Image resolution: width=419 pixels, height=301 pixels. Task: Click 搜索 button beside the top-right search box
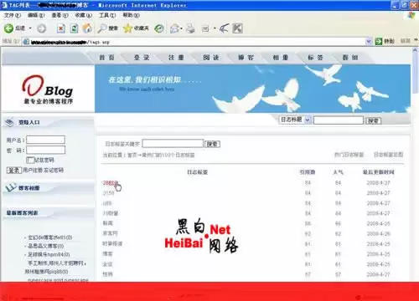pyautogui.click(x=374, y=120)
